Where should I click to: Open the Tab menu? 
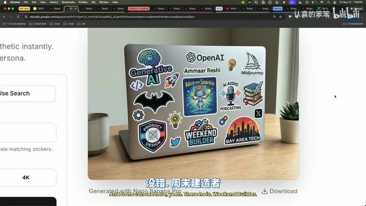(93, 2)
